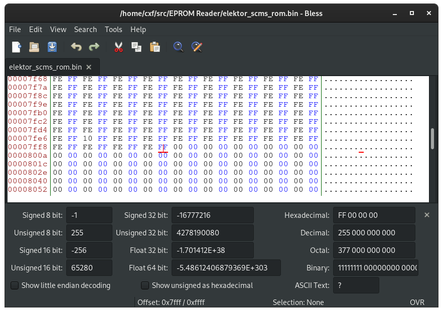This screenshot has width=443, height=312.
Task: Close the elektor_scms_rom.bin tab
Action: (89, 67)
